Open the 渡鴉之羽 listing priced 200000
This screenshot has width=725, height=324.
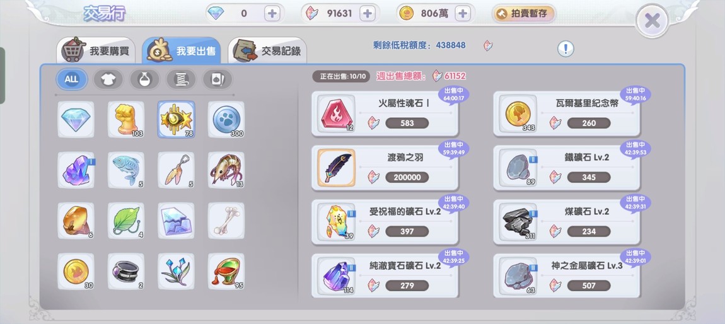coord(385,168)
